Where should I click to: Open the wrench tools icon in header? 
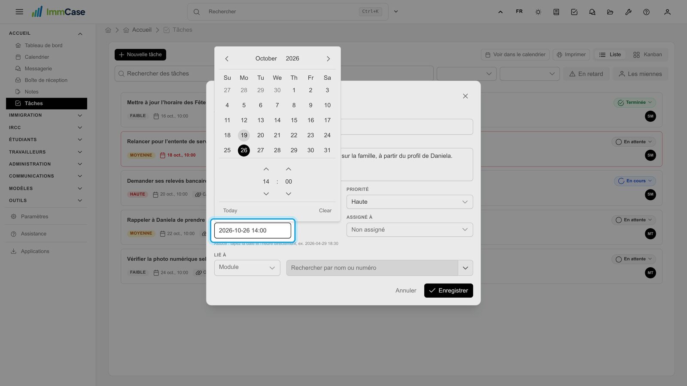pyautogui.click(x=628, y=12)
